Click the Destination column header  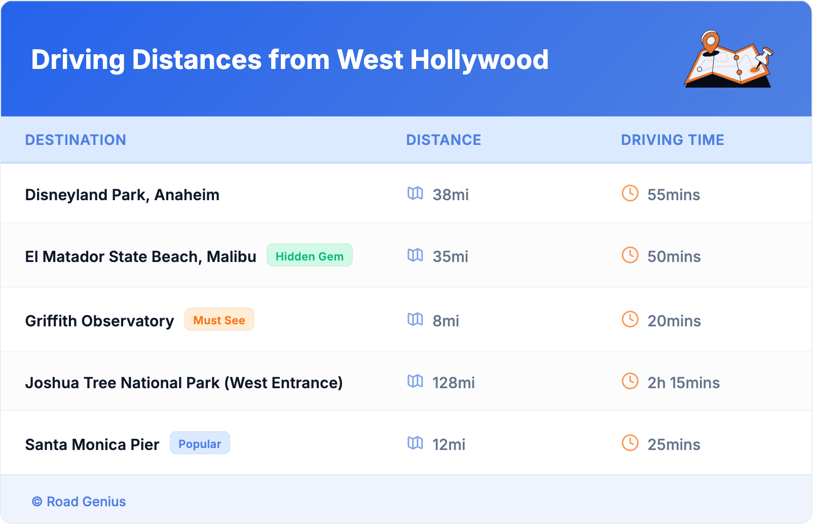76,140
